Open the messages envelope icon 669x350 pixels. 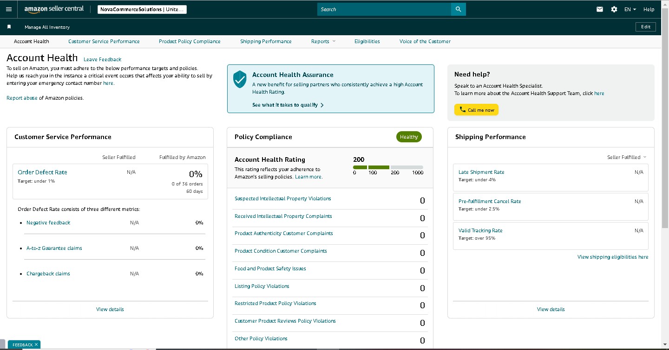click(x=600, y=9)
